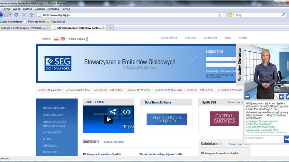The image size is (289, 162).
Task: Open the Mapa link
Action: click(x=228, y=38)
